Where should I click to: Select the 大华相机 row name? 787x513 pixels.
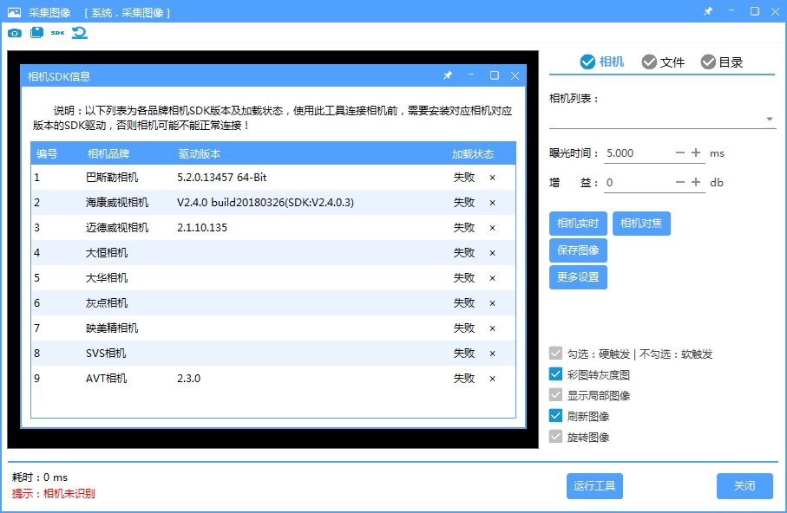(x=107, y=278)
